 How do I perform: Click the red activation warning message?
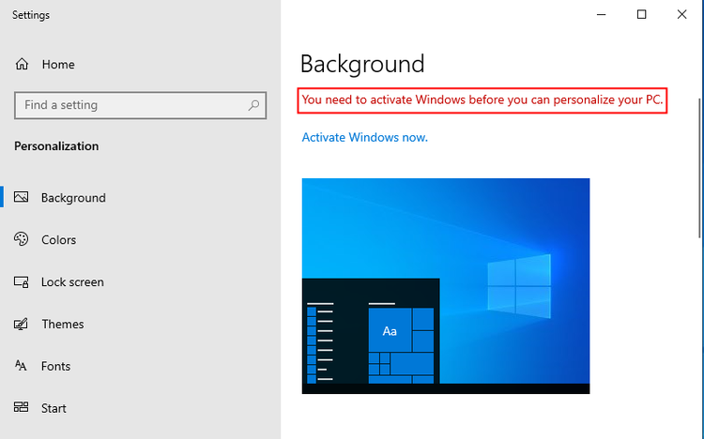coord(482,100)
